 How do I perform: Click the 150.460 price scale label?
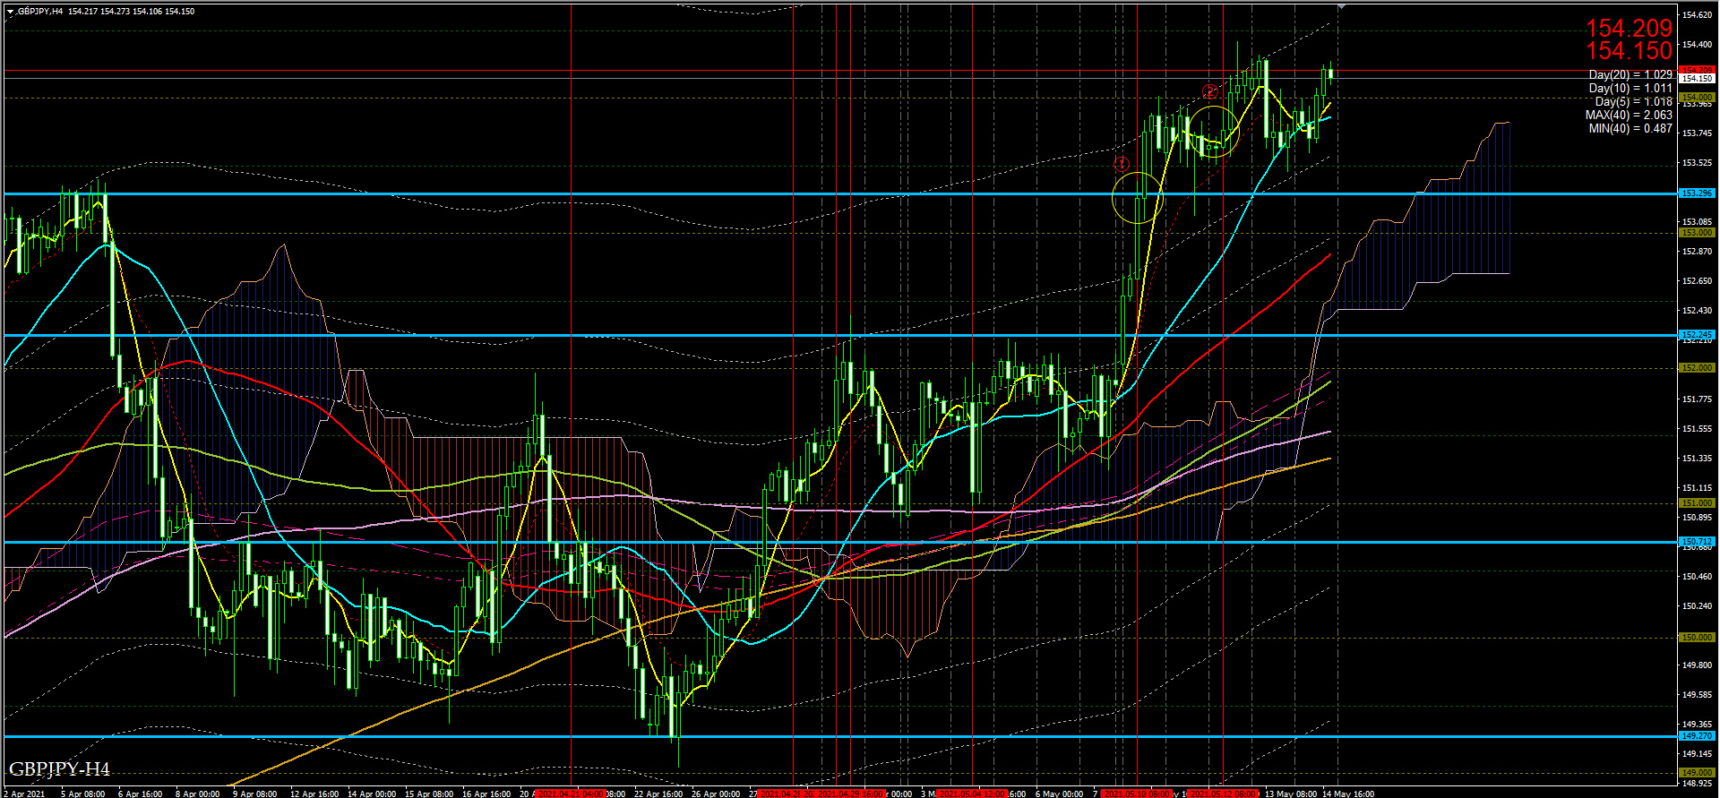coord(1698,577)
